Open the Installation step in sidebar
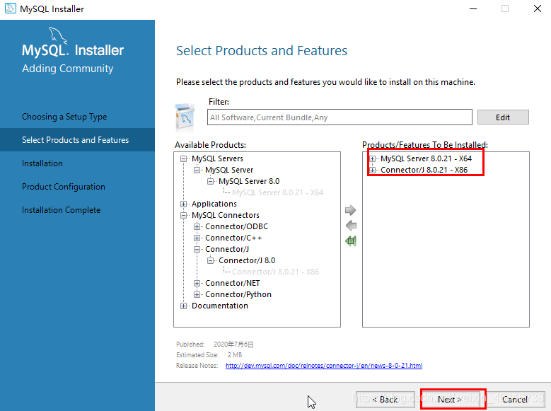The height and width of the screenshot is (411, 551). 42,163
